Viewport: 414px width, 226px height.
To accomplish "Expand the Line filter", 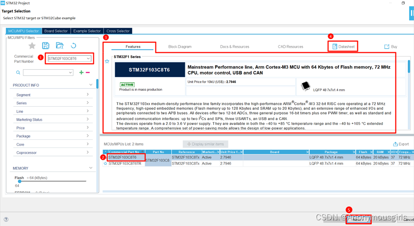I will (88, 111).
